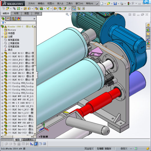Collapse the left panel via splitter handle
Screen dimensions: 151x151
(x=37, y=75)
